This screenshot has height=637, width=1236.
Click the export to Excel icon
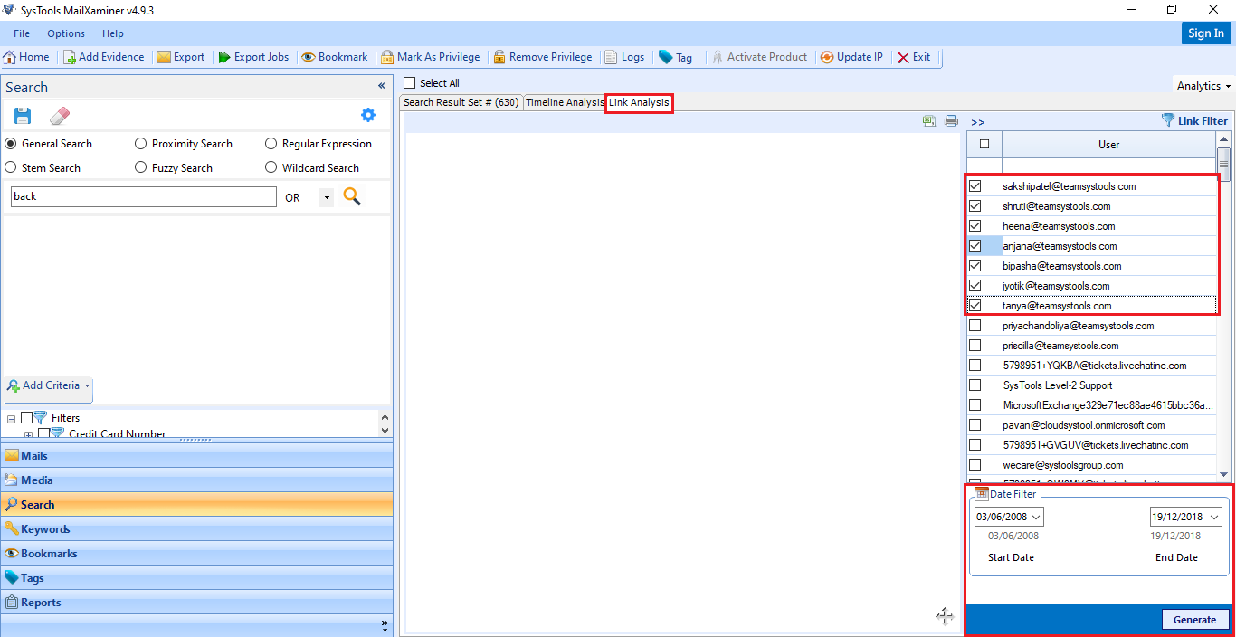(929, 120)
